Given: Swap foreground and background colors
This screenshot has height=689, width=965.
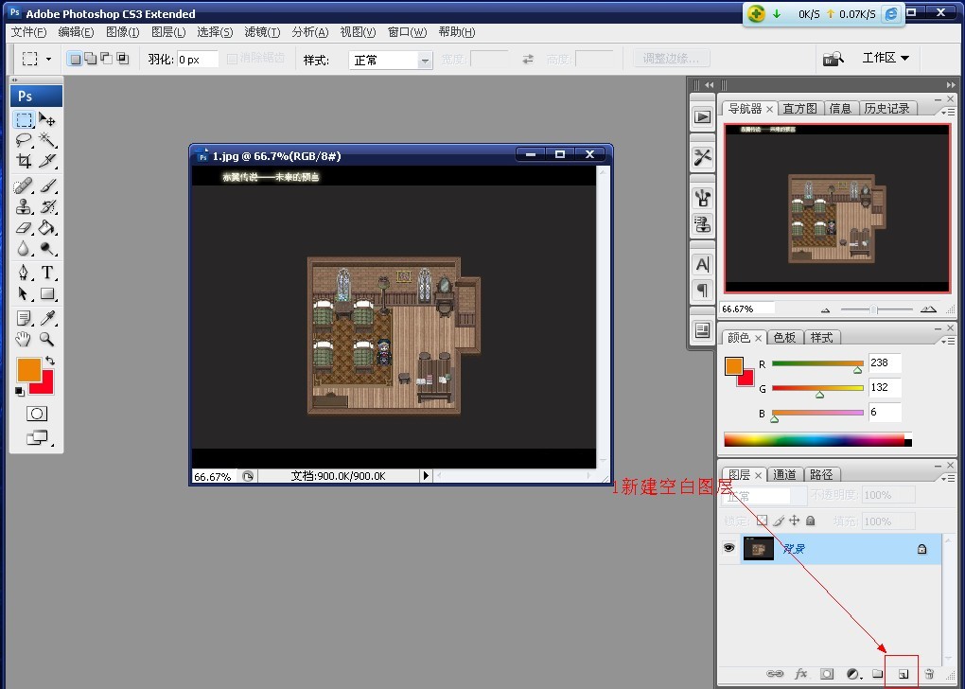Looking at the screenshot, I should pos(50,361).
